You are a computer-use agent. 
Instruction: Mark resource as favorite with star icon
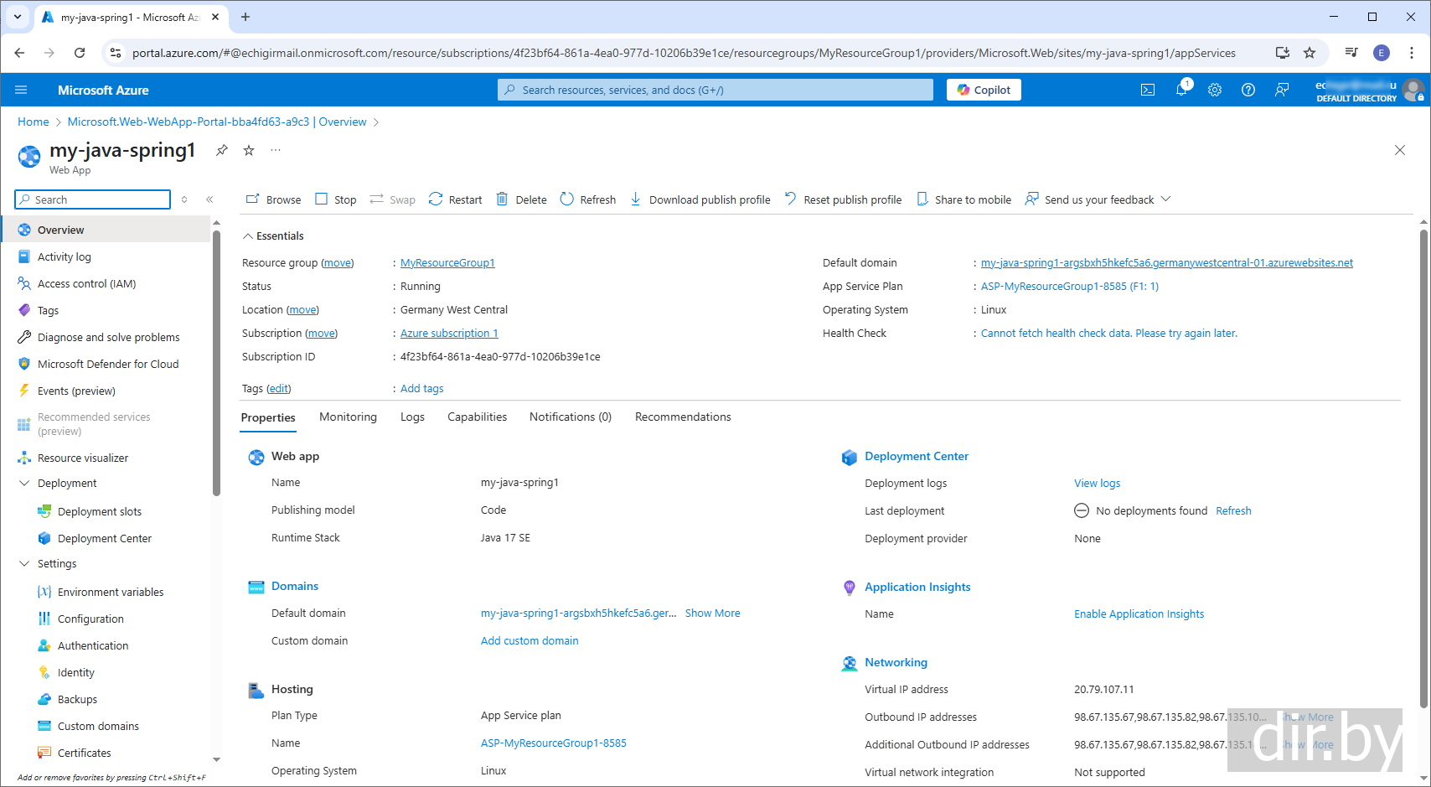[249, 150]
